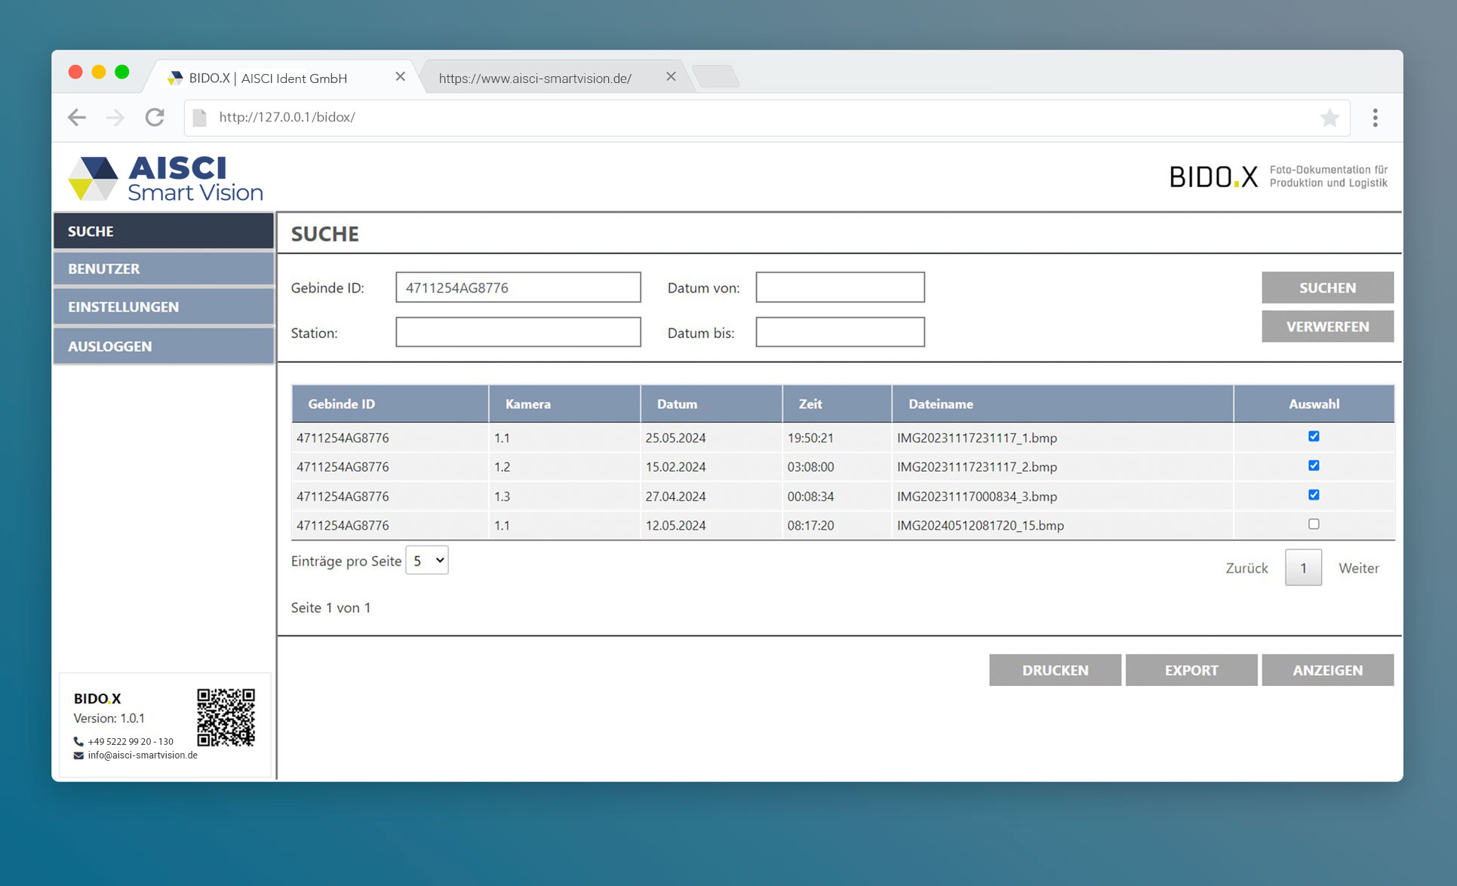Open the EINSTELLUNGEN menu item
The image size is (1457, 886).
point(163,307)
